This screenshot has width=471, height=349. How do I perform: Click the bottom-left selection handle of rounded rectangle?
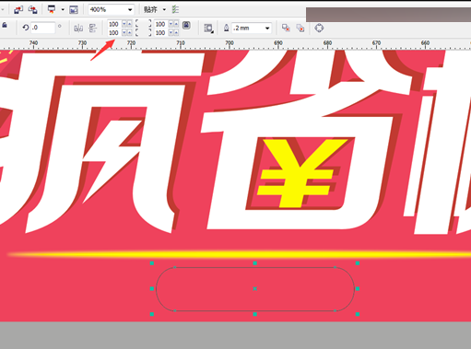[152, 314]
